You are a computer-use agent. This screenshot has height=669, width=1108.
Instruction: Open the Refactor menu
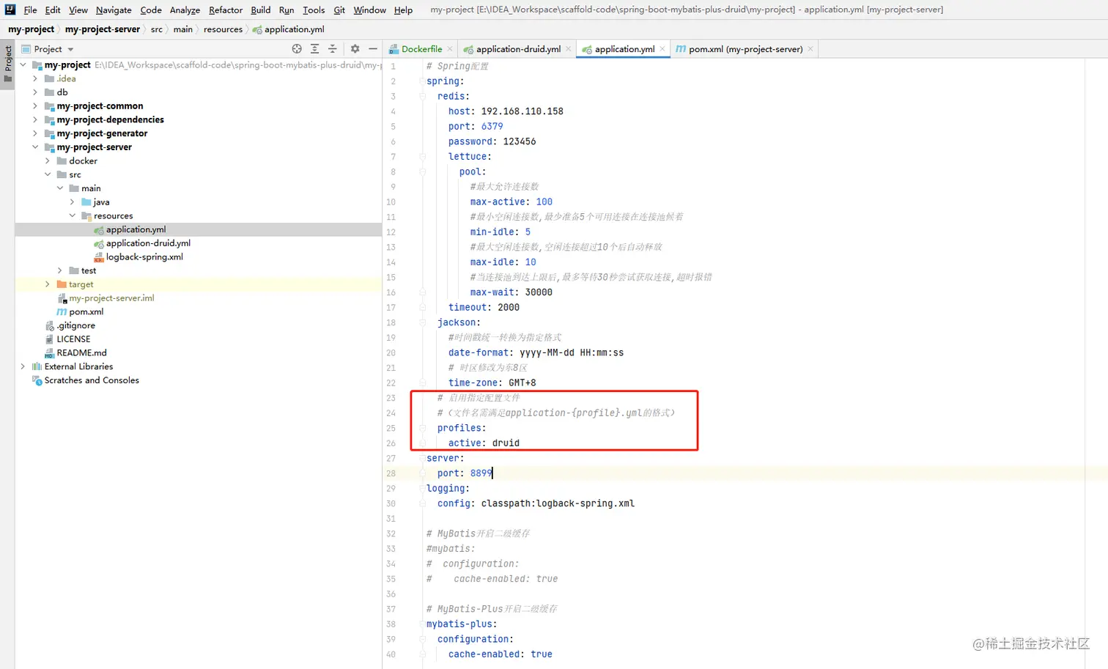[226, 10]
